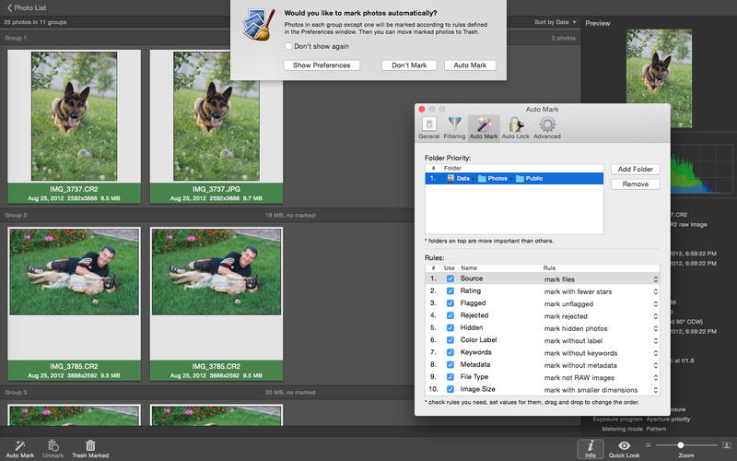Uncheck the Flagged rule checkbox
The image size is (737, 461).
point(450,303)
